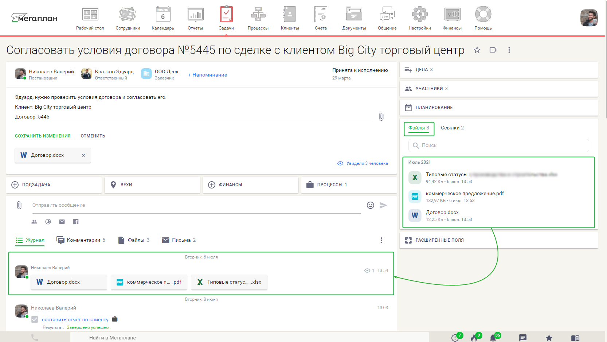The height and width of the screenshot is (342, 607).
Task: Click the Найти в Мегаплане search field
Action: tap(250, 338)
